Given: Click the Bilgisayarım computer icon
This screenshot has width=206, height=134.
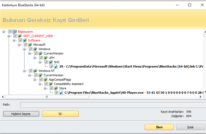Looking at the screenshot, I should pyautogui.click(x=14, y=32).
